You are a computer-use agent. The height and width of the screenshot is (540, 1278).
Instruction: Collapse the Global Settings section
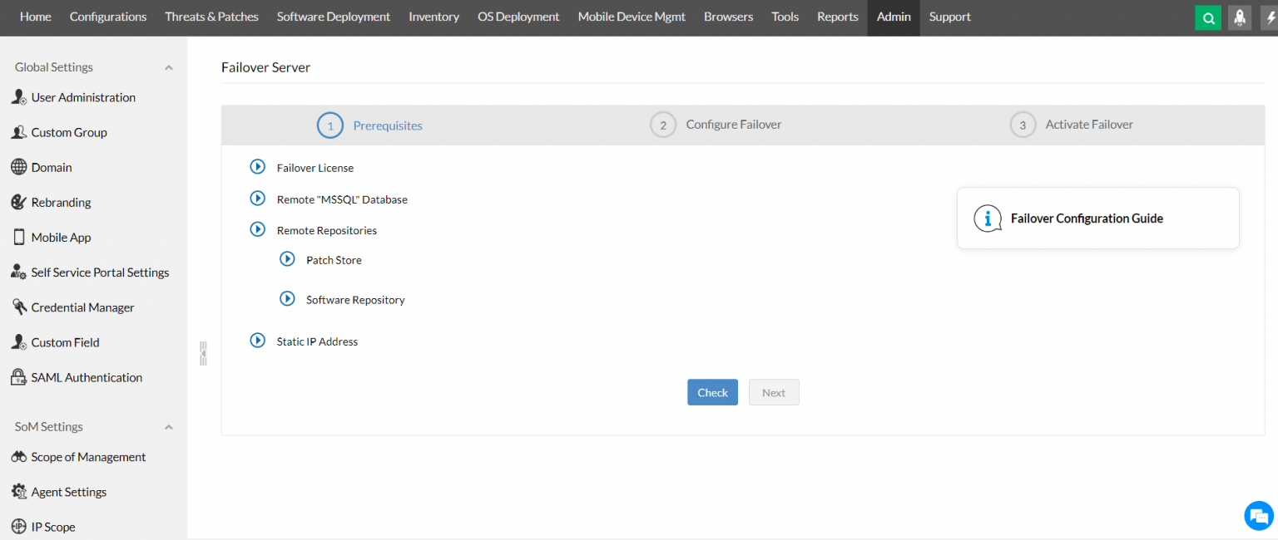click(168, 66)
